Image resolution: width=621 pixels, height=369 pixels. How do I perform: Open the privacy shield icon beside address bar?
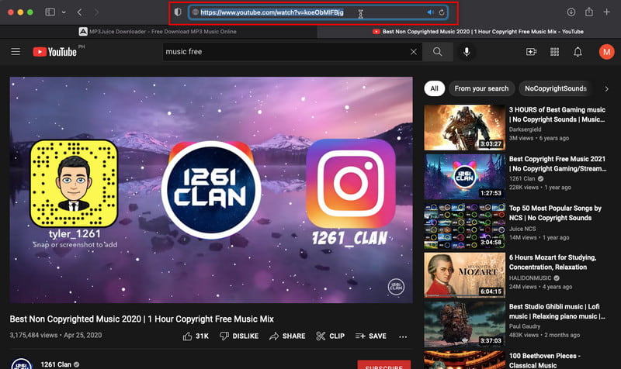(178, 12)
